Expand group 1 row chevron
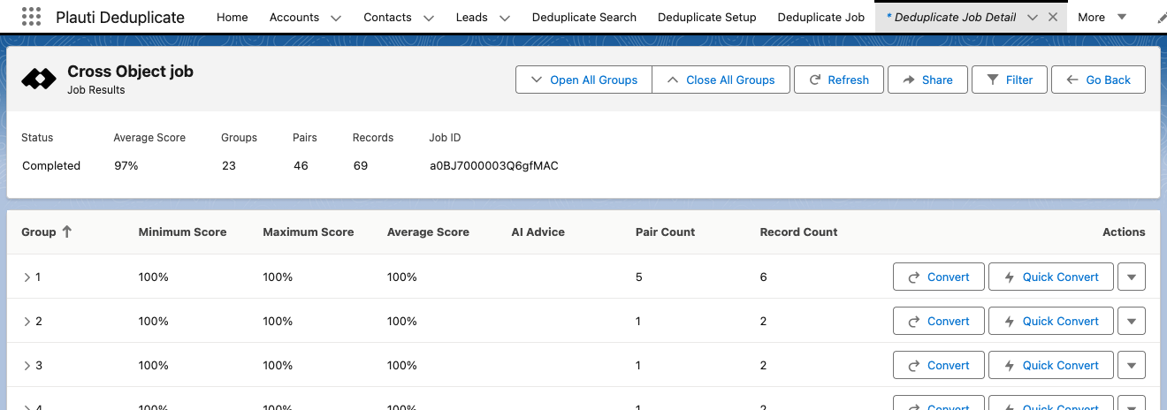The image size is (1167, 410). 27,277
